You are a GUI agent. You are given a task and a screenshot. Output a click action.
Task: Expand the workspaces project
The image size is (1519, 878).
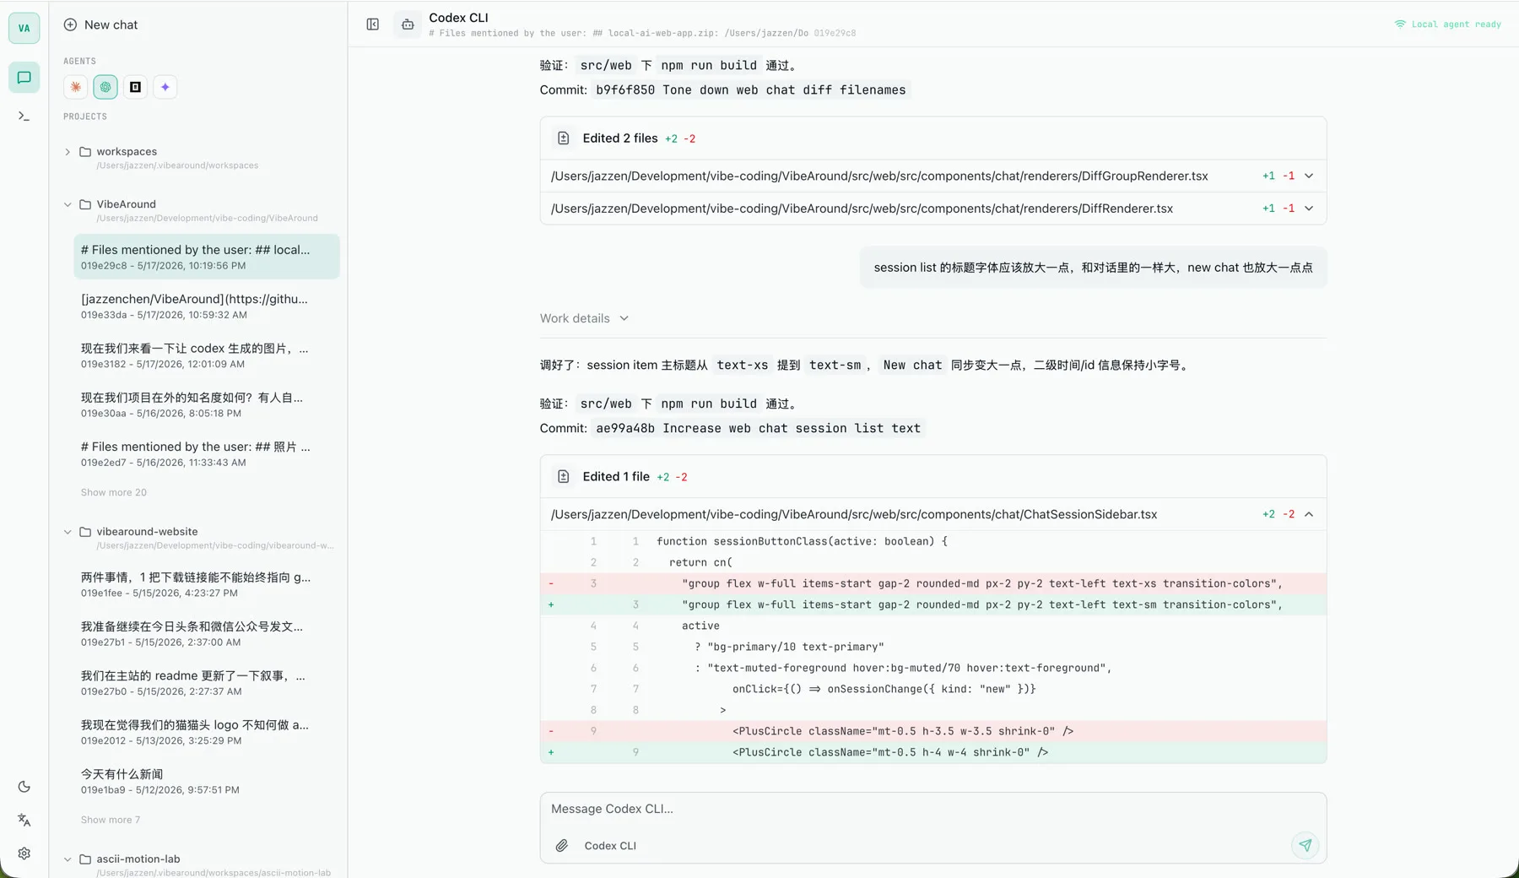(68, 152)
